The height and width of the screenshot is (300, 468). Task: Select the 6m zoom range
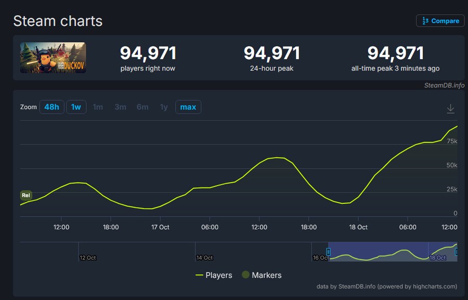[142, 107]
